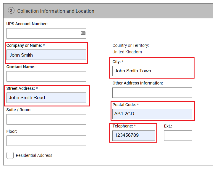
Task: Focus the Telephone number field
Action: pos(134,135)
